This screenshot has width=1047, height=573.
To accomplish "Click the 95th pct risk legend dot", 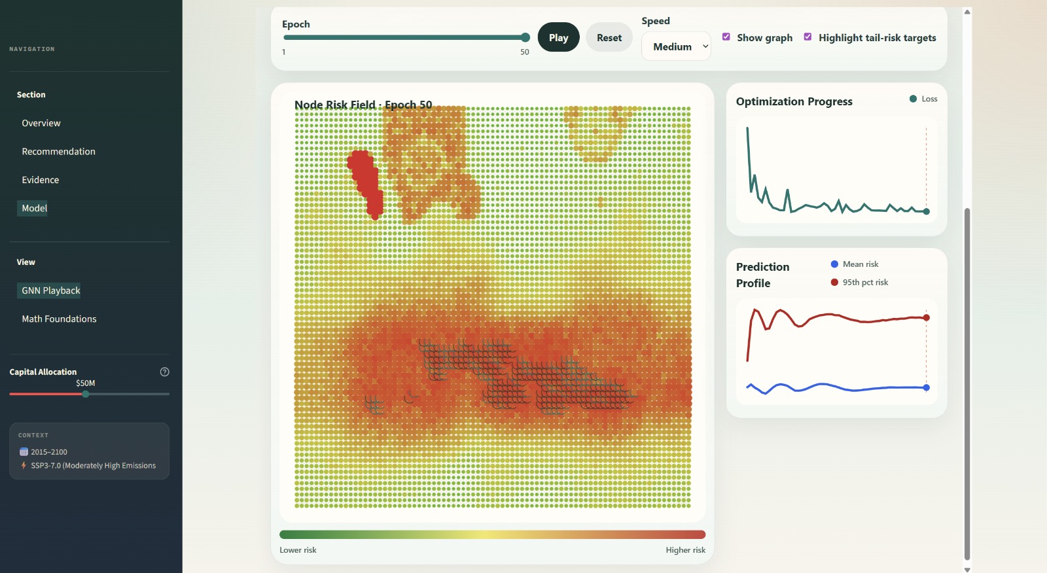I will (834, 283).
